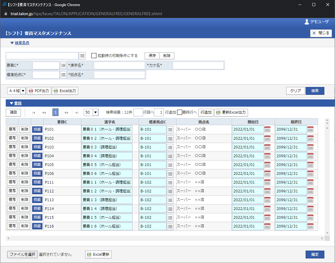The width and height of the screenshot is (335, 263).
Task: Open 開始日 calendar for row P112
Action: [x=267, y=191]
